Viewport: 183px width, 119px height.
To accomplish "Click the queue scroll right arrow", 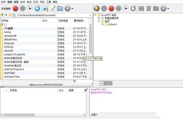I will click(84, 115).
